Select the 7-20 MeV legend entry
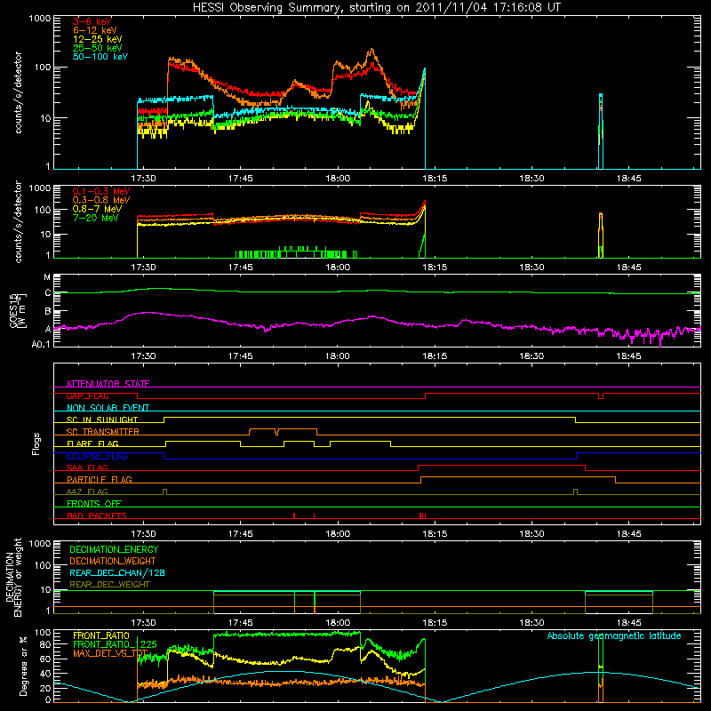711x711 pixels. pos(96,218)
